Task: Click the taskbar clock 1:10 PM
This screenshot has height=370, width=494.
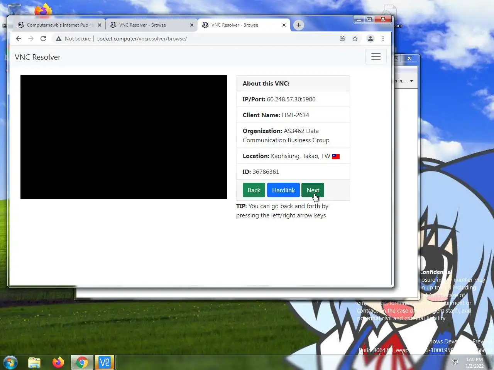Action: pyautogui.click(x=474, y=363)
